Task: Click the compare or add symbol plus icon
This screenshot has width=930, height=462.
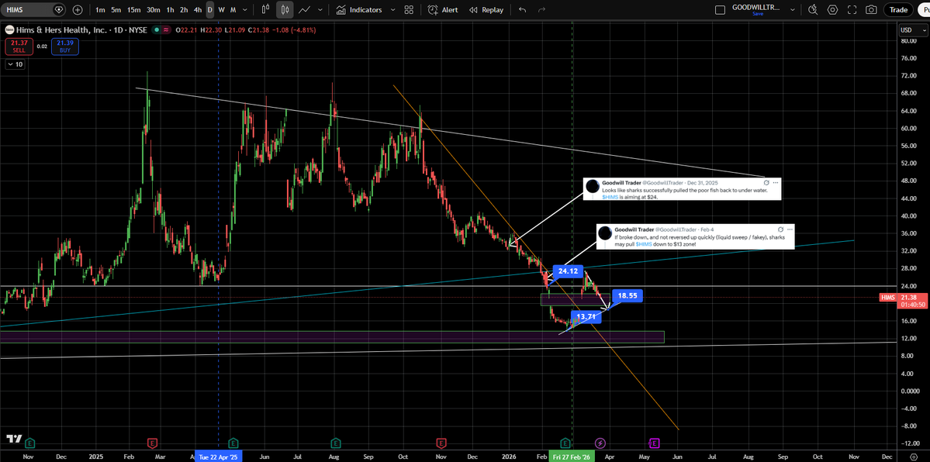Action: click(78, 10)
